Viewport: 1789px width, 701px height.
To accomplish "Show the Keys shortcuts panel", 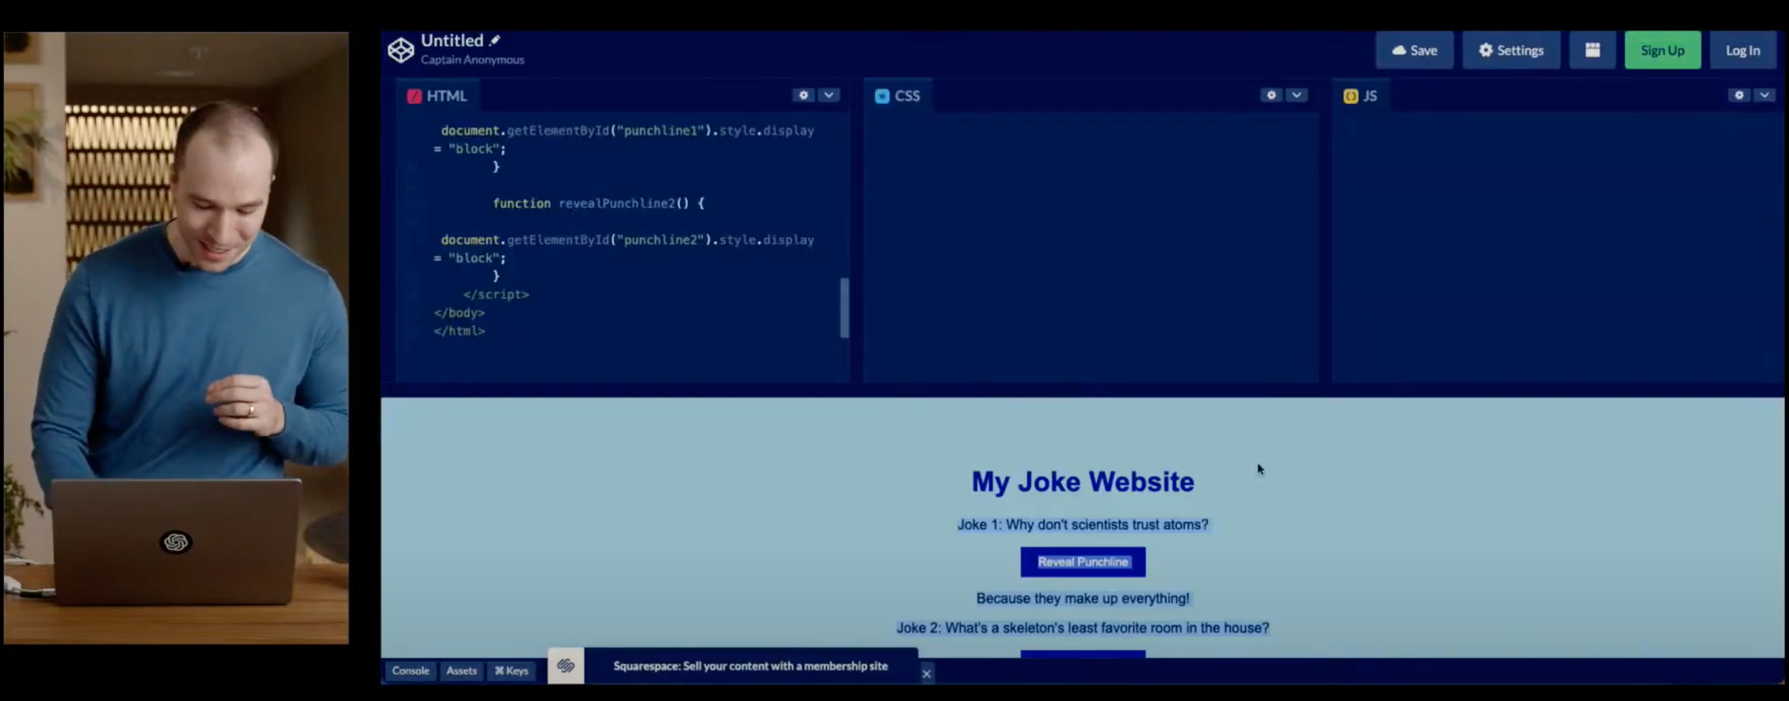I will tap(511, 671).
